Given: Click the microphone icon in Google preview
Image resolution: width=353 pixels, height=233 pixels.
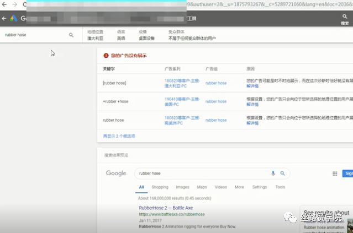Looking at the screenshot, I should tap(273, 174).
